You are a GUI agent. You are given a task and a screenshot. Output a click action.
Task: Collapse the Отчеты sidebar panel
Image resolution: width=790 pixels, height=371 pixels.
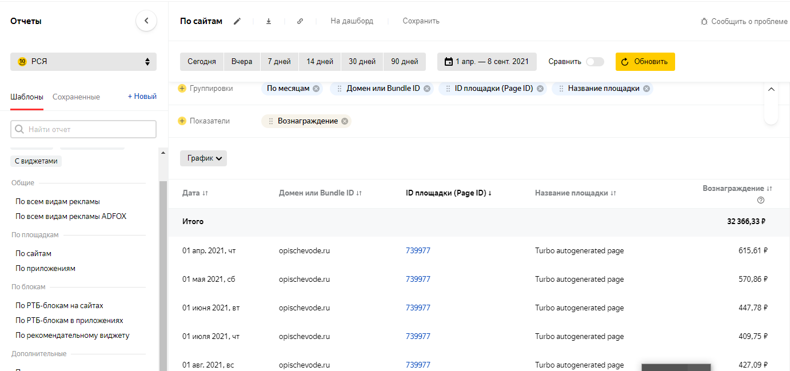click(146, 21)
